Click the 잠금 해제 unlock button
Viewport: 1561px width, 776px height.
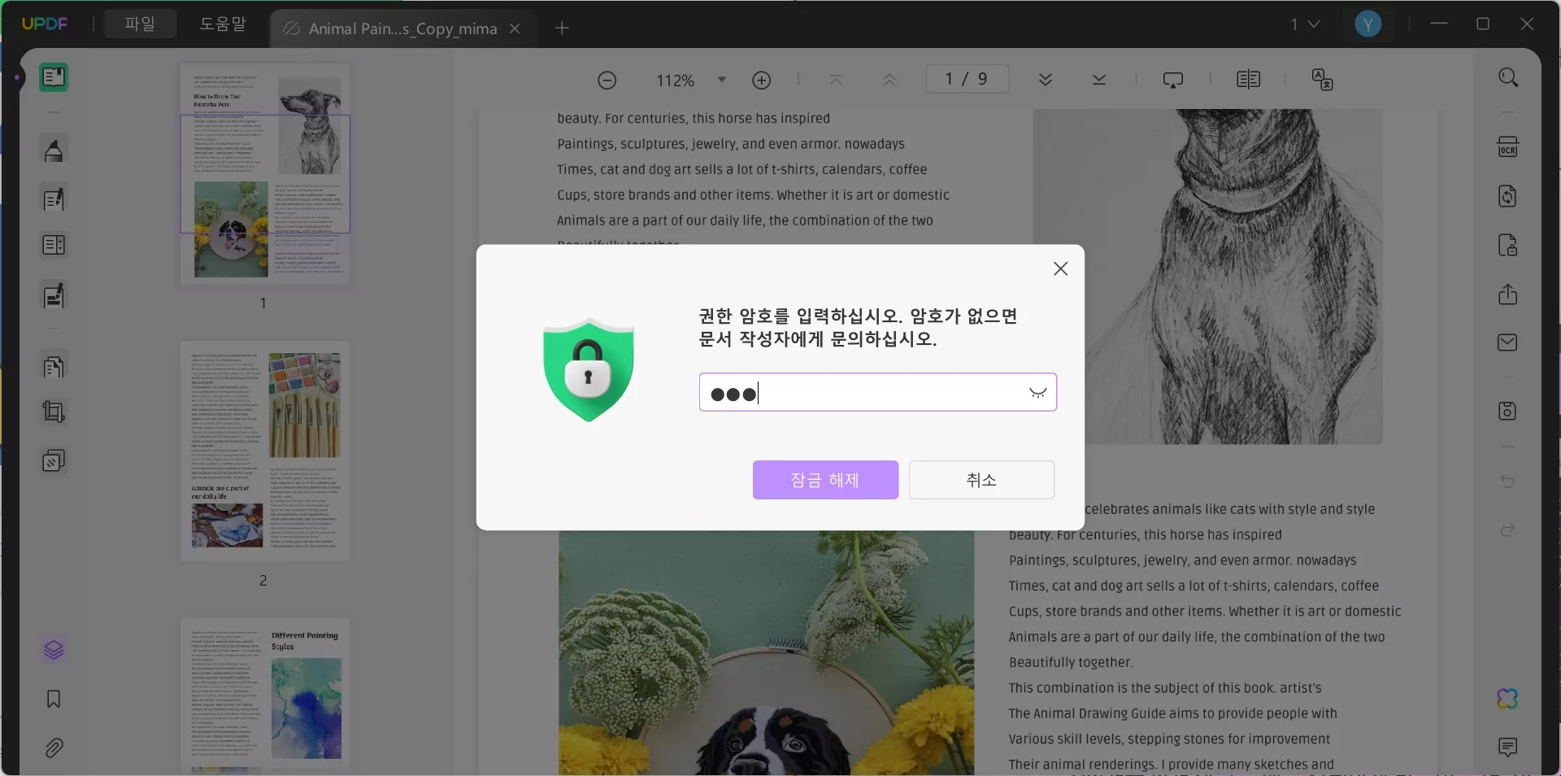(x=825, y=480)
